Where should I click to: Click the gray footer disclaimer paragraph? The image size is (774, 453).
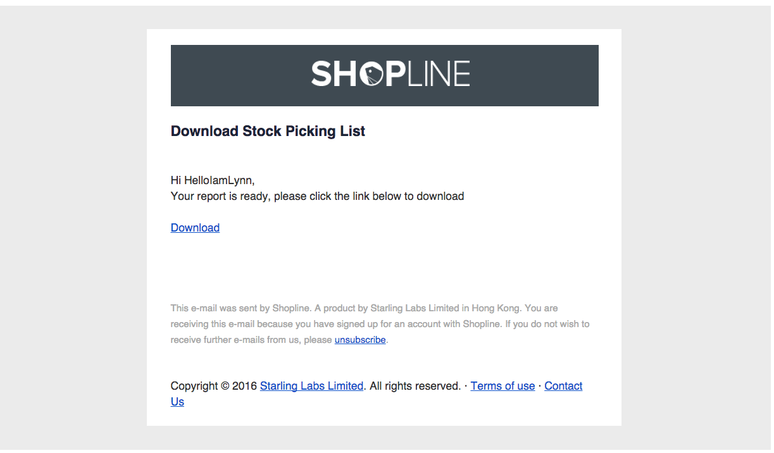coord(380,324)
